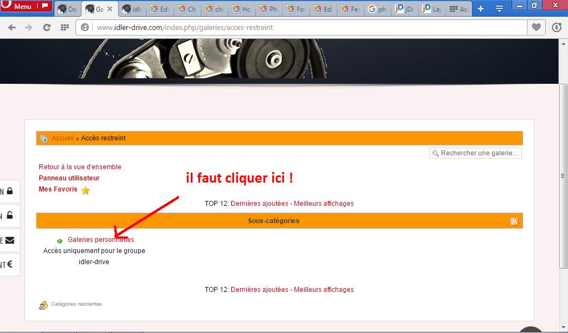Open the downloads icon in browser toolbar
Image resolution: width=568 pixels, height=333 pixels.
pyautogui.click(x=557, y=27)
